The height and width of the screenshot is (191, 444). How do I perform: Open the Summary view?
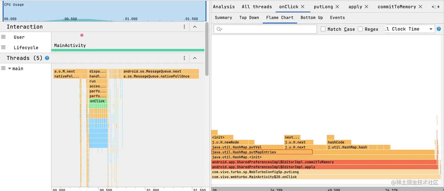click(x=223, y=18)
